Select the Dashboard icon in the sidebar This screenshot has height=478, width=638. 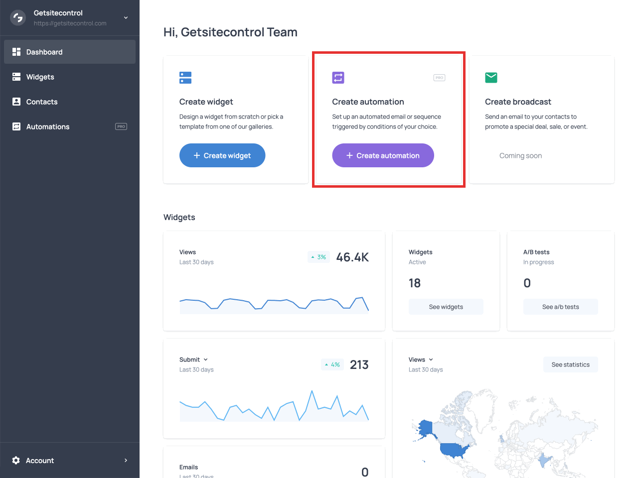(x=16, y=51)
